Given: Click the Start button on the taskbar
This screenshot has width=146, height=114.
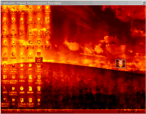Looking at the screenshot, I should 4,111.
